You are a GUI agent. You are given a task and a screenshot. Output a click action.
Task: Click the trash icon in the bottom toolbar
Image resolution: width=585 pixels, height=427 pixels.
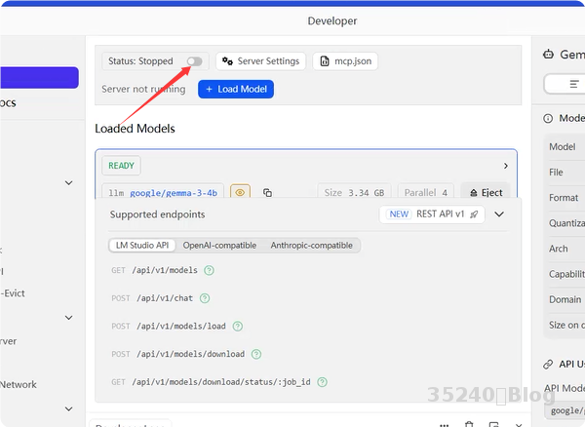pos(469,424)
